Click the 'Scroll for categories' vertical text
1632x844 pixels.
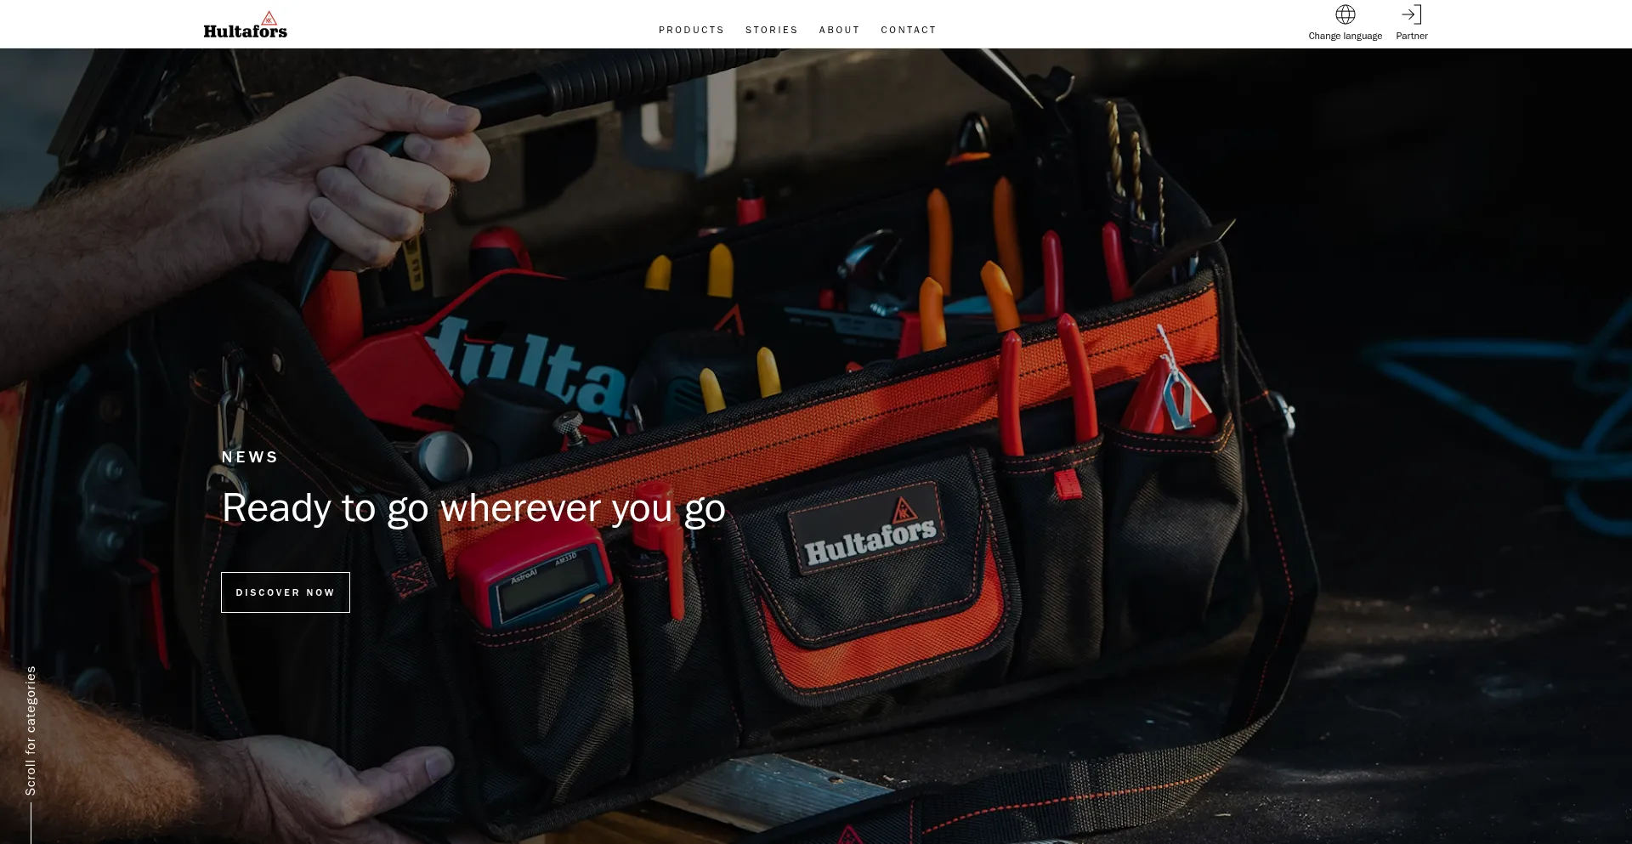click(31, 731)
